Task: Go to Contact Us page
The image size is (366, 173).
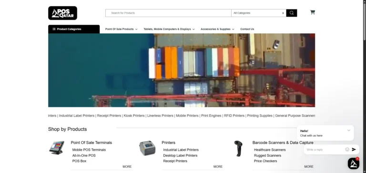Action: click(247, 29)
